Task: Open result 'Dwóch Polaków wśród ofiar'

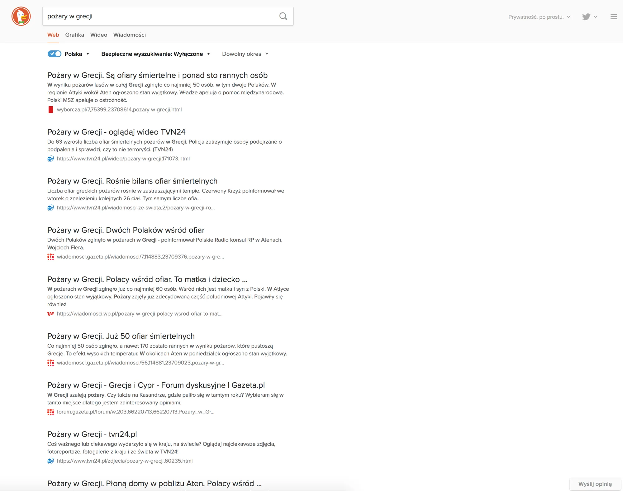Action: point(126,230)
